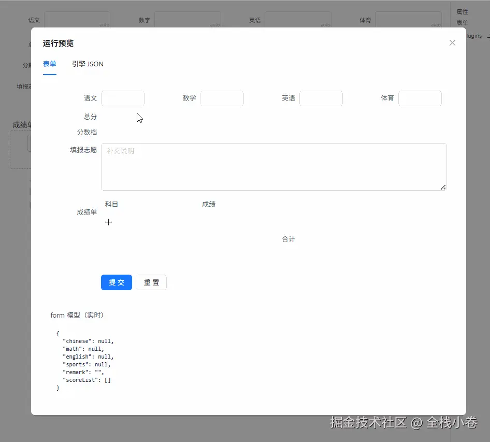The image size is (490, 442).
Task: Click background designer 数学 input field
Action: (x=188, y=20)
